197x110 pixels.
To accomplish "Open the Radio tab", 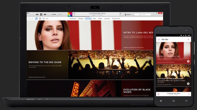I will pos(100,19).
